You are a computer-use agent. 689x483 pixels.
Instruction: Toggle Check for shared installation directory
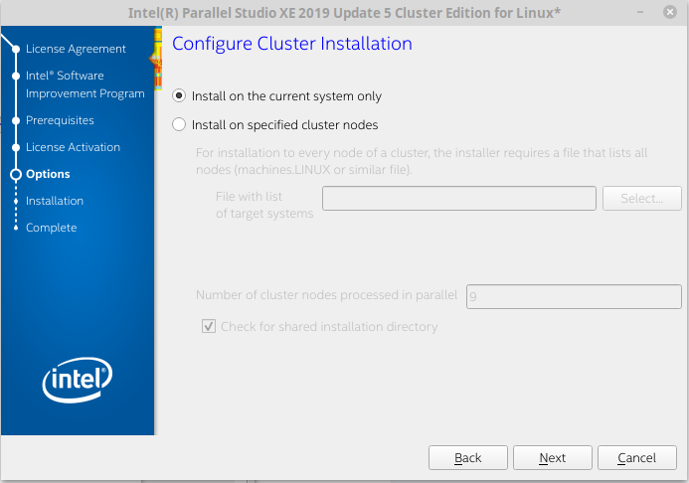(209, 326)
